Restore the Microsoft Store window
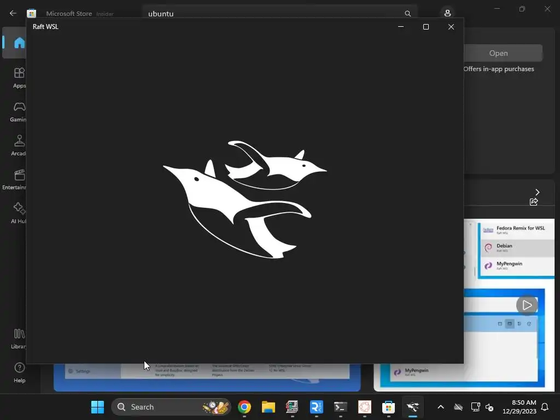560x420 pixels. (522, 9)
